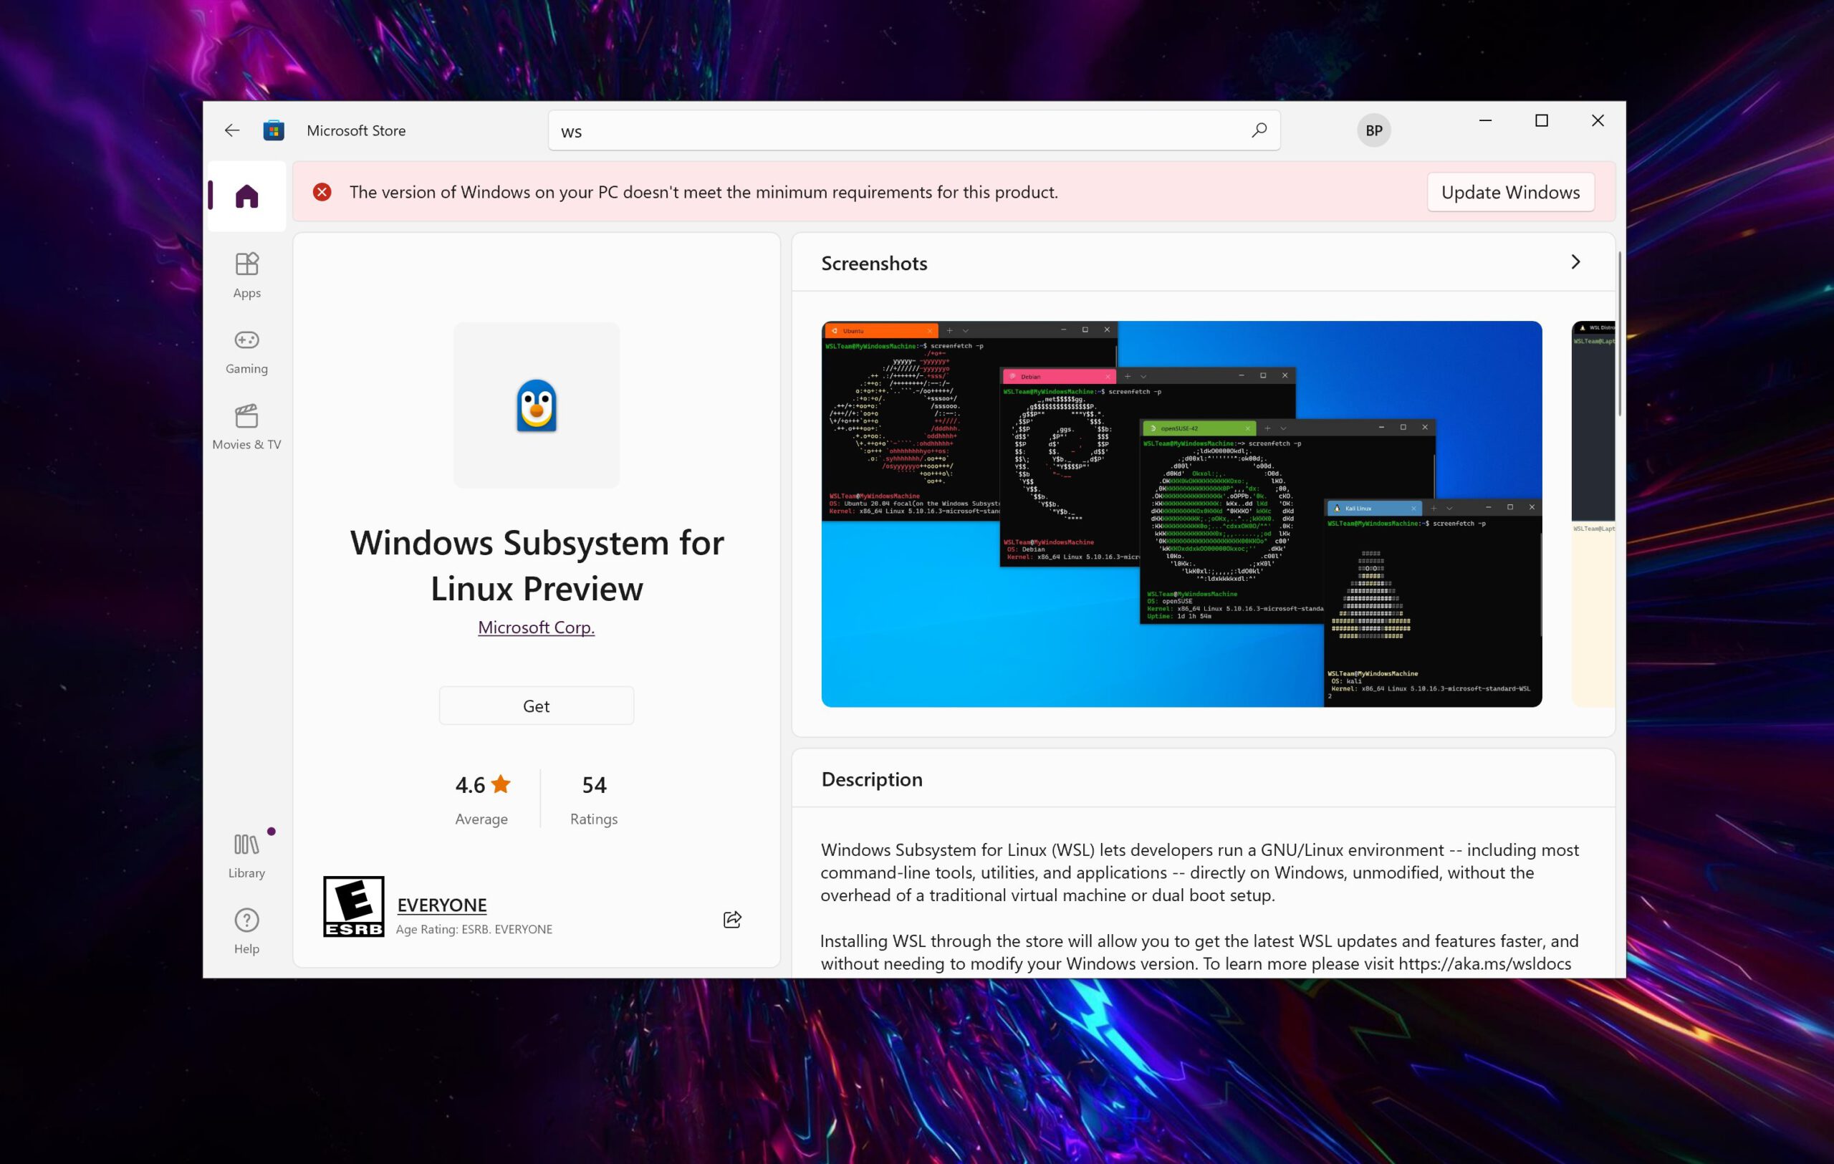Click the share icon
This screenshot has width=1834, height=1164.
click(732, 920)
